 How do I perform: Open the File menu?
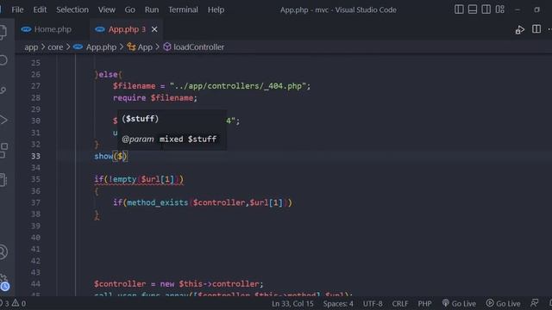[x=17, y=9]
